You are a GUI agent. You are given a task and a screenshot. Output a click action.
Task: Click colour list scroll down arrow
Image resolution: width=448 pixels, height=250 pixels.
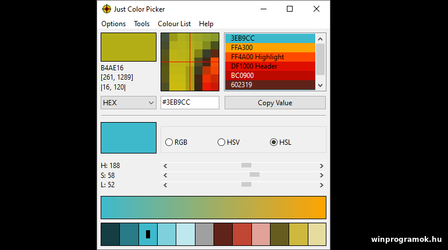(x=320, y=85)
